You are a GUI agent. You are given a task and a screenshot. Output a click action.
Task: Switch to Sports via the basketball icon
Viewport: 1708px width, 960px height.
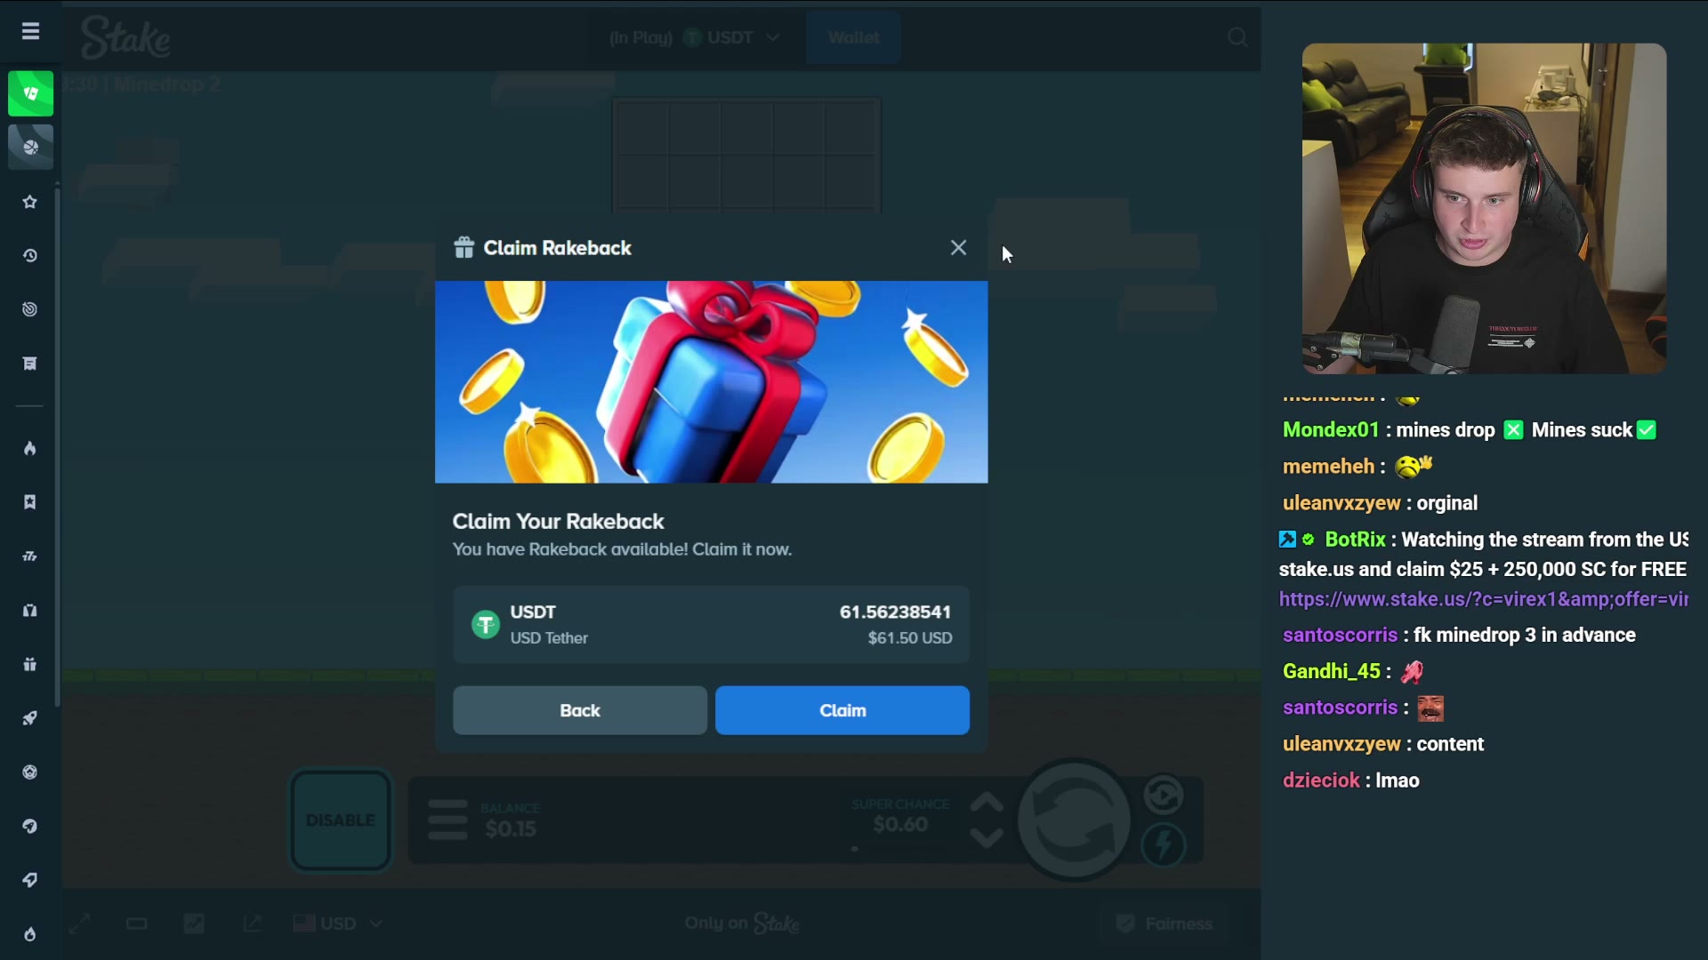click(30, 147)
